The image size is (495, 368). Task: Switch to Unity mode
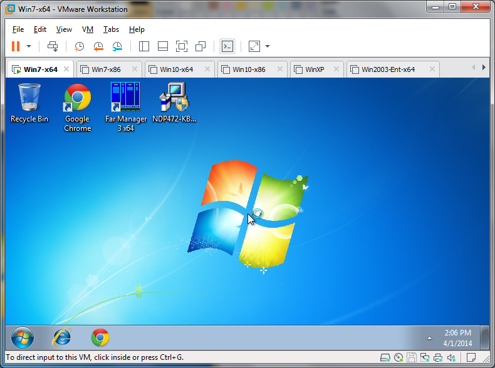(x=201, y=46)
